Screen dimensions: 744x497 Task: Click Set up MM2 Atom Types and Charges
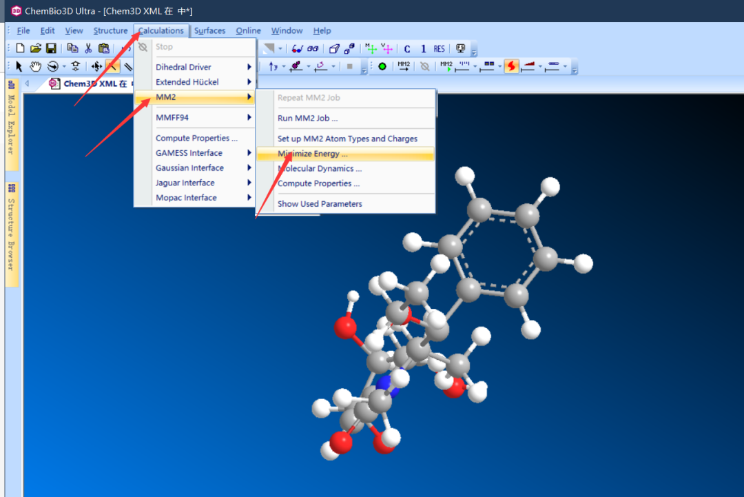[x=345, y=139]
